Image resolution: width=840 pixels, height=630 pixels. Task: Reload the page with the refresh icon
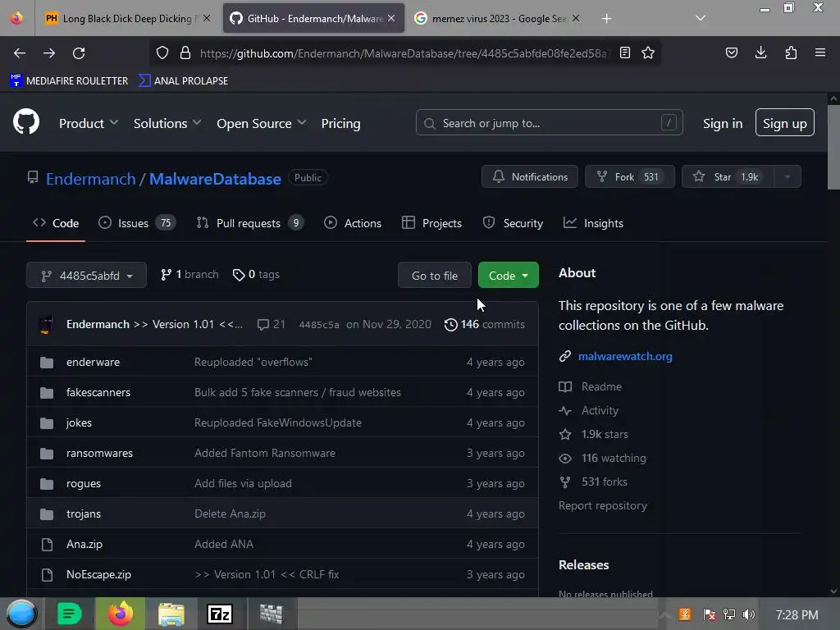tap(79, 53)
